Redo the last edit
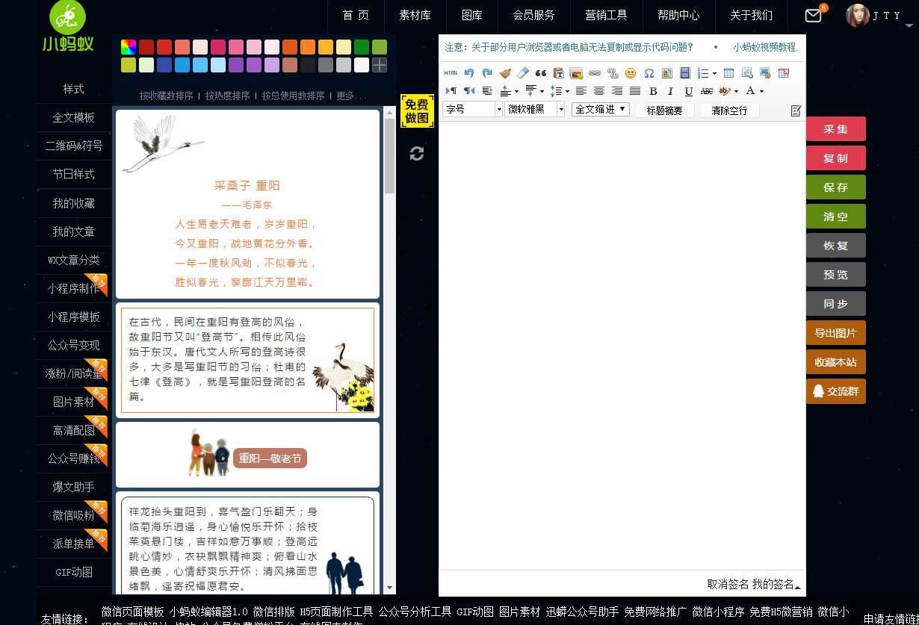Screen dimensions: 919x625 coord(487,72)
